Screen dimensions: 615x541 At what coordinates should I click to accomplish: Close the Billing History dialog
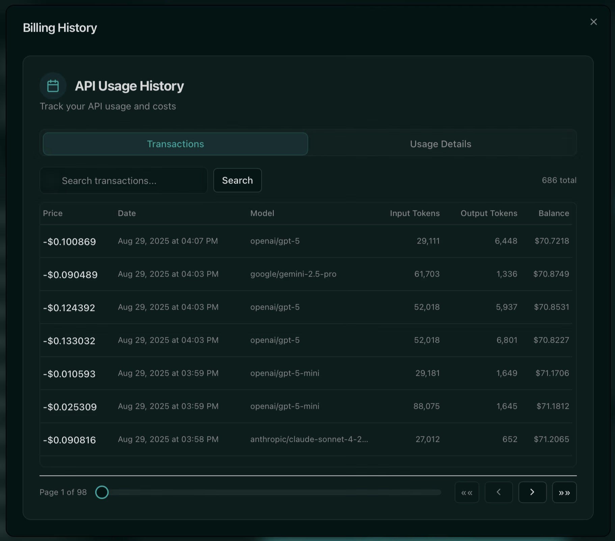tap(593, 22)
